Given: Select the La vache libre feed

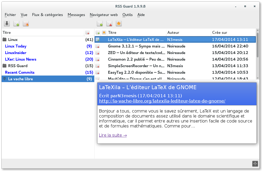Looking at the screenshot, I should tap(48, 79).
